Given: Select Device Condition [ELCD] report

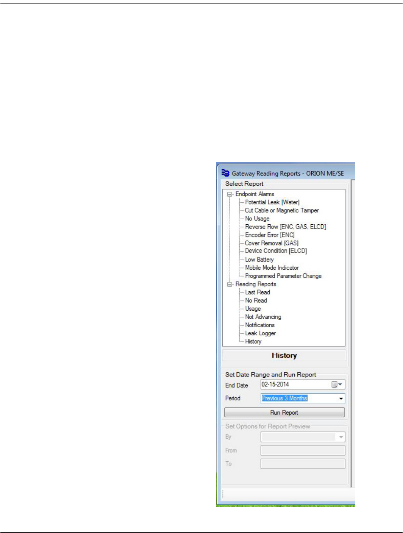Looking at the screenshot, I should tap(276, 251).
